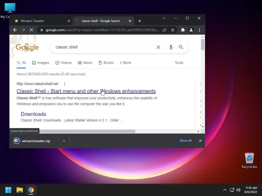Open Chrome three-dot menu
Image resolution: width=262 pixels, height=196 pixels.
coord(199,30)
